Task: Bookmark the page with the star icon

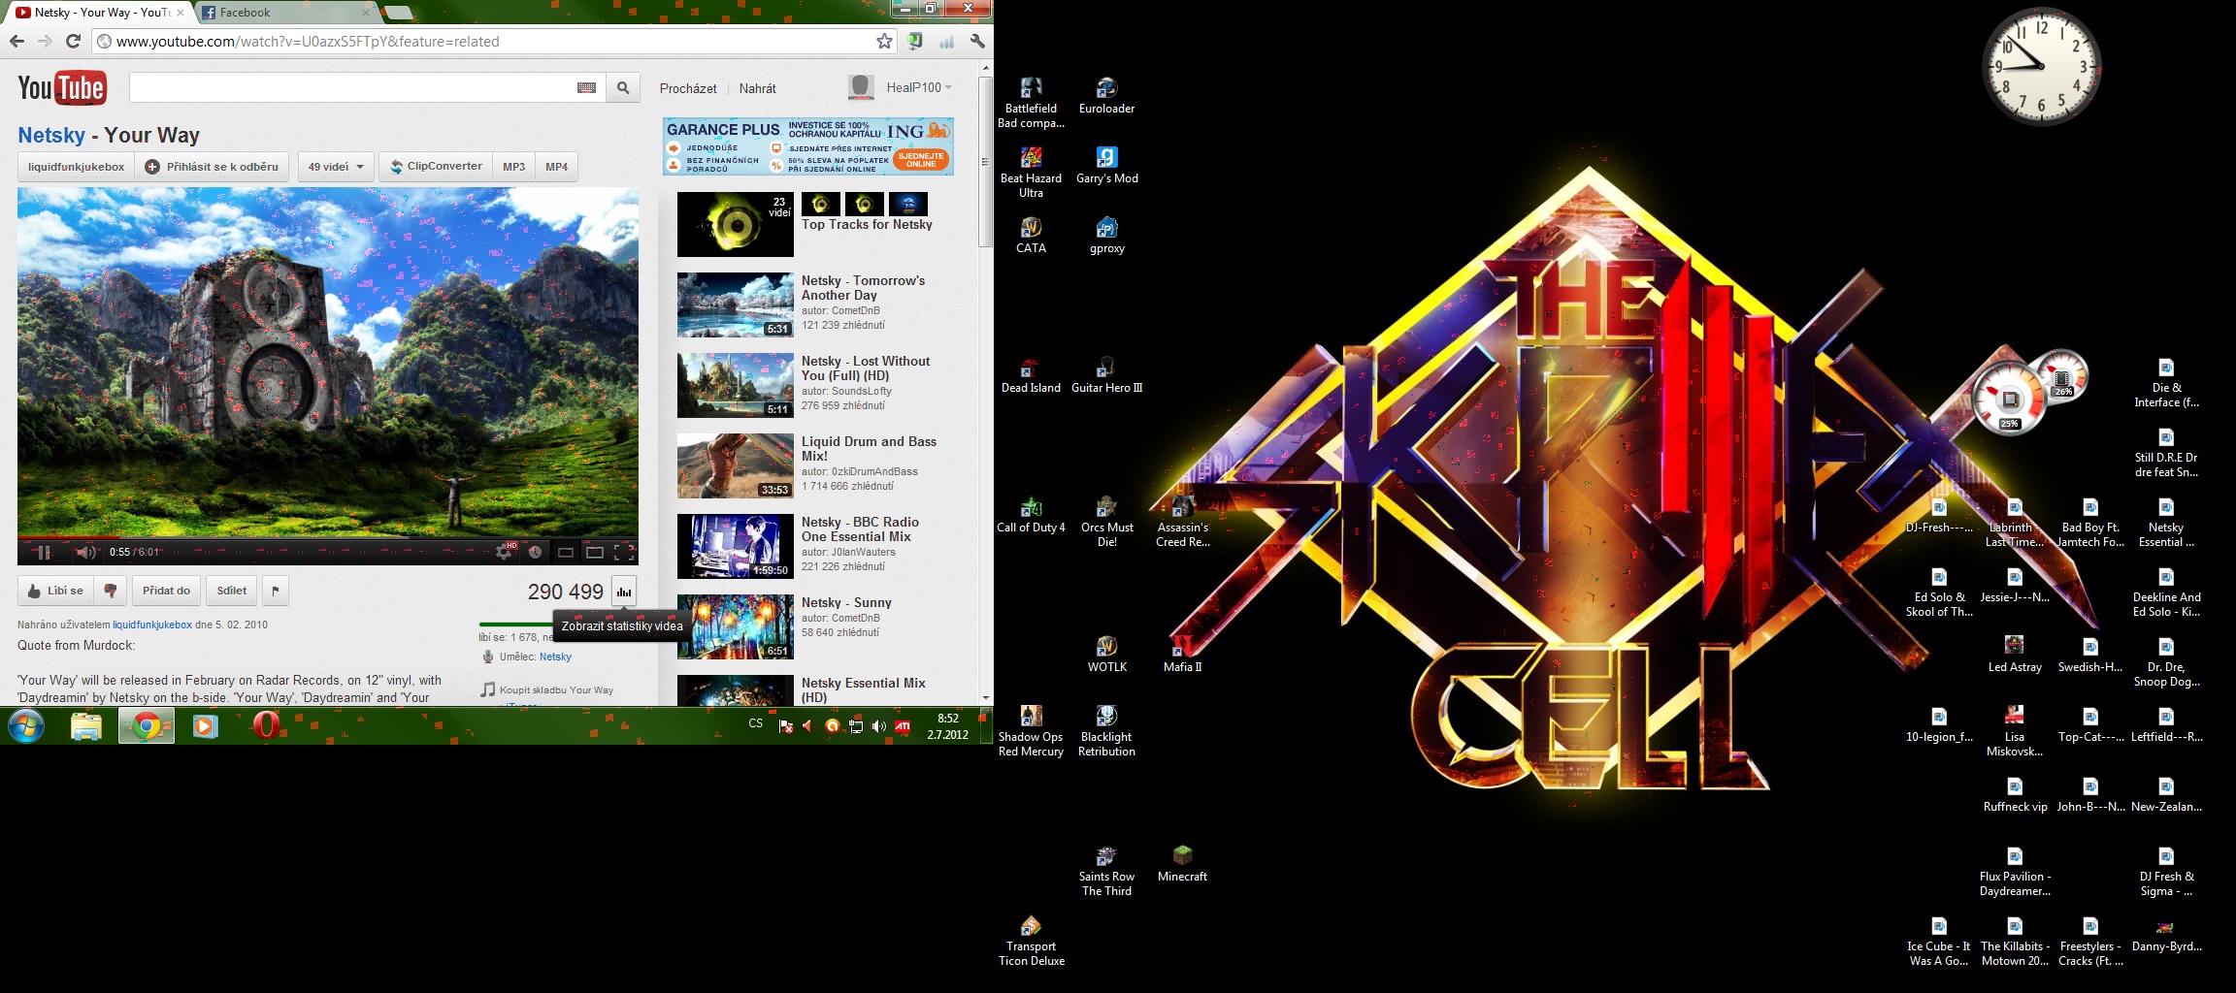Action: pyautogui.click(x=884, y=41)
